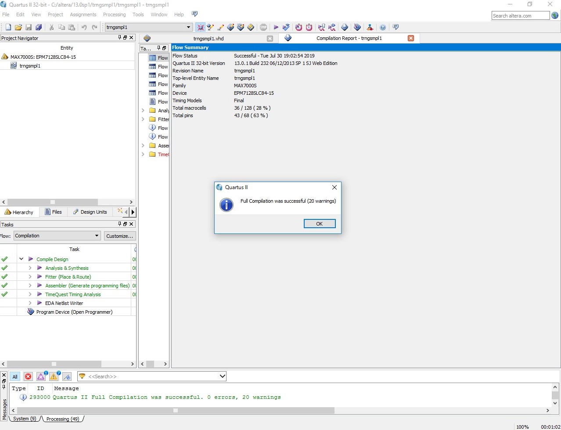Toggle the Settings icon beside project dropdown
The height and width of the screenshot is (430, 561).
tap(201, 27)
